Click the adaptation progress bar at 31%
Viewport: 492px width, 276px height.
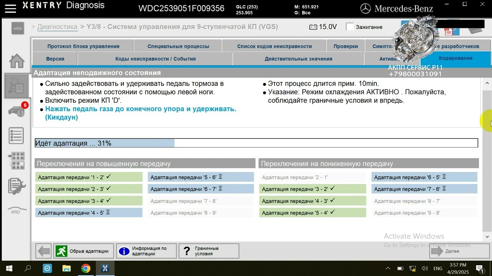pos(256,143)
